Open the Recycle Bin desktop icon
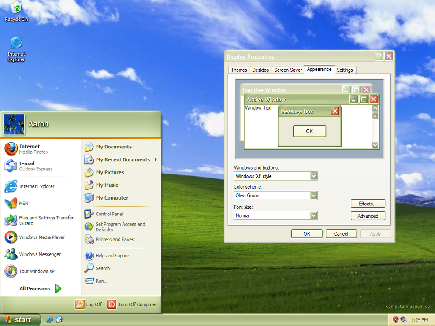Screen dimensions: 435x326 click(16, 8)
